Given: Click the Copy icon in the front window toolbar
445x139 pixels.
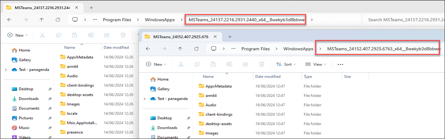Looking at the screenshot, I should pos(197,64).
